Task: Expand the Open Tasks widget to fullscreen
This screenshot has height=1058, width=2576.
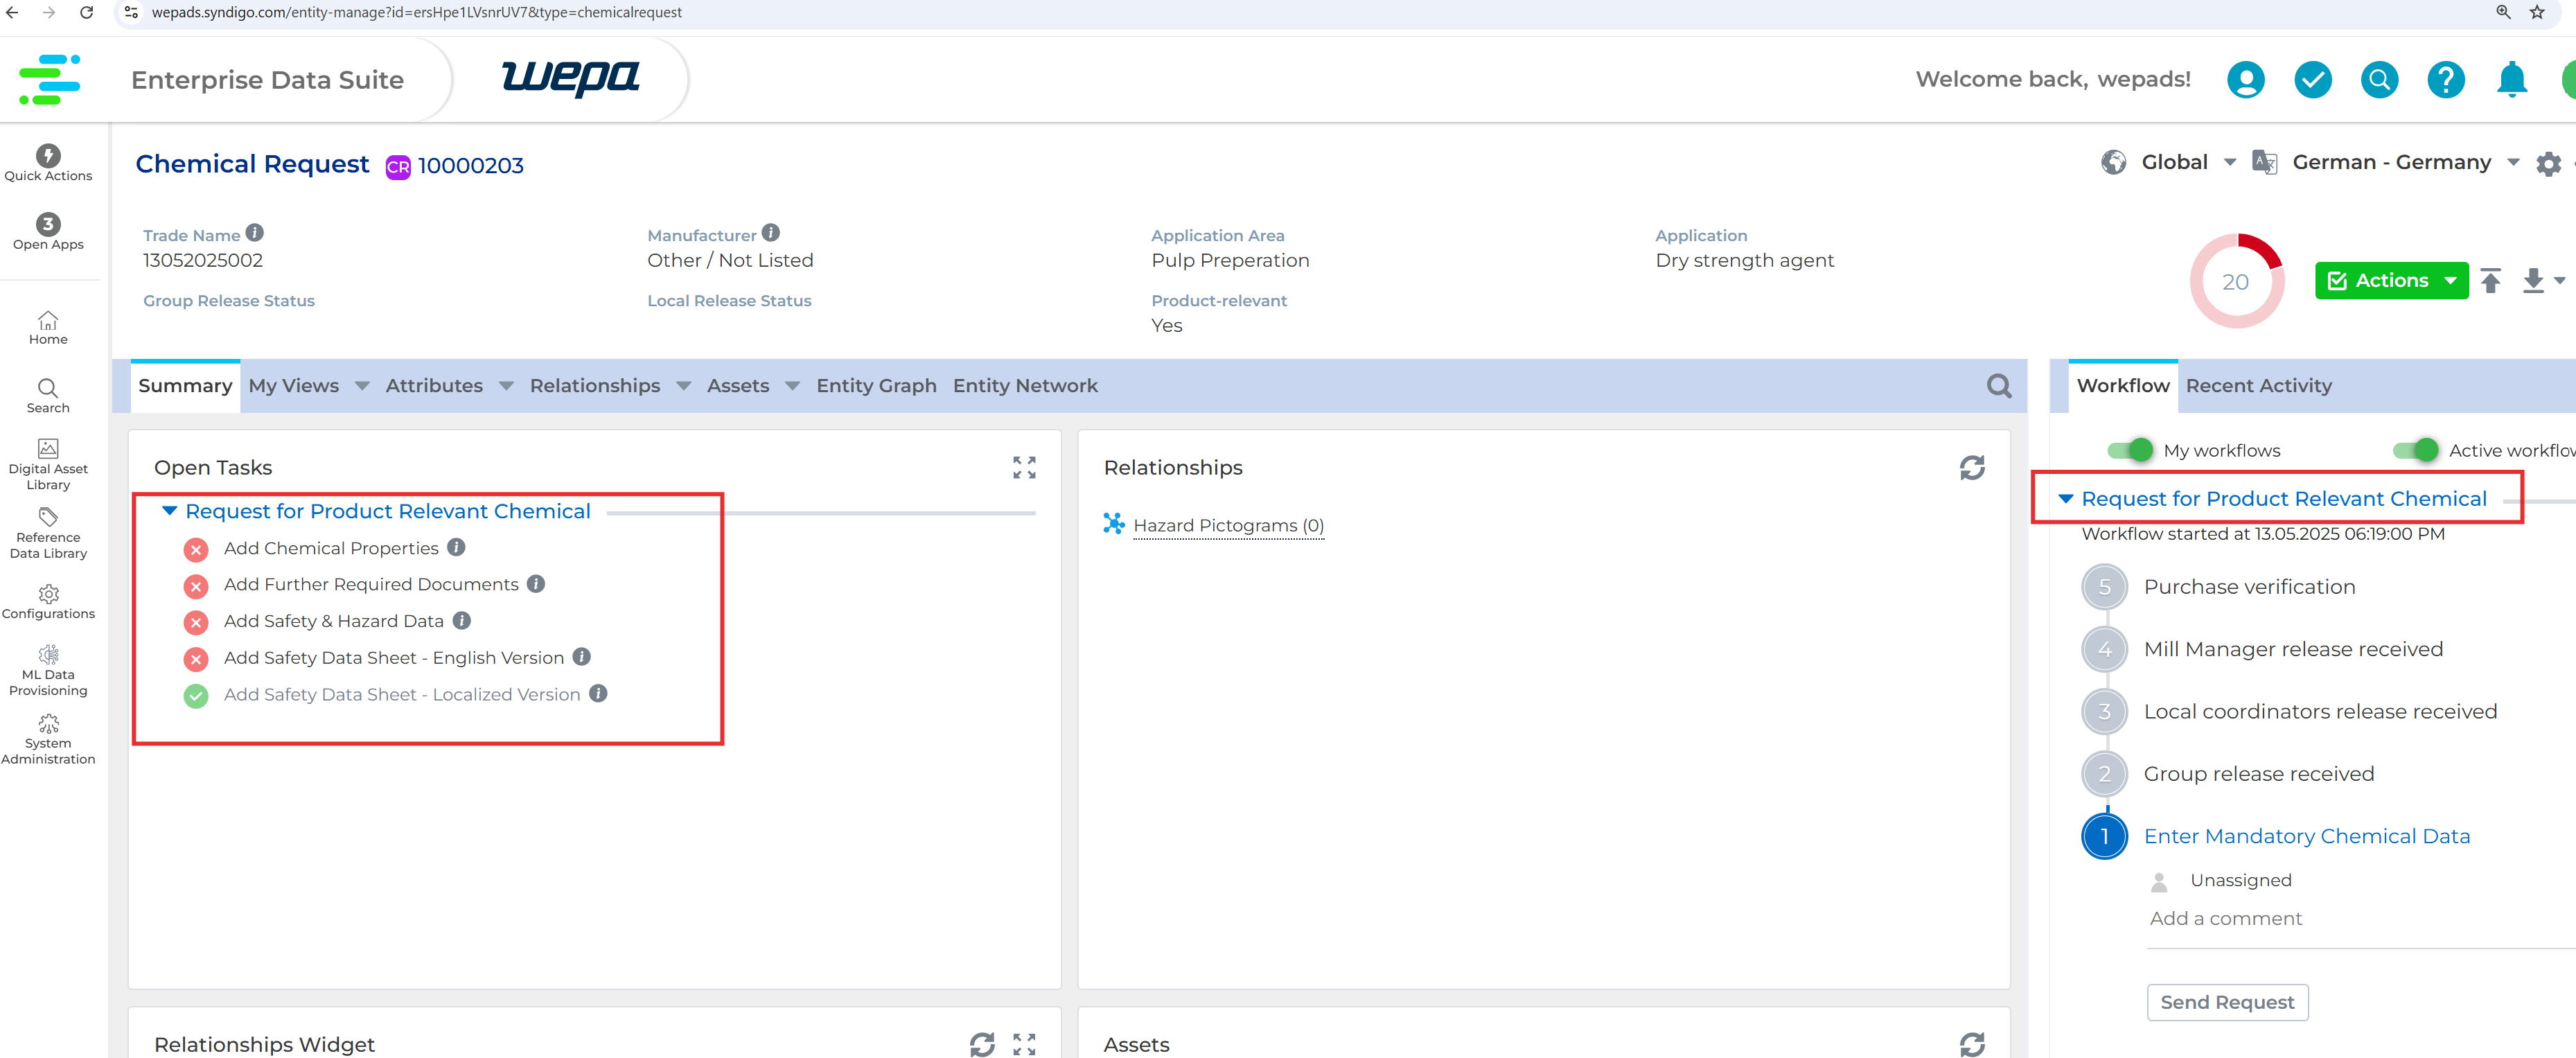Action: (x=1024, y=468)
